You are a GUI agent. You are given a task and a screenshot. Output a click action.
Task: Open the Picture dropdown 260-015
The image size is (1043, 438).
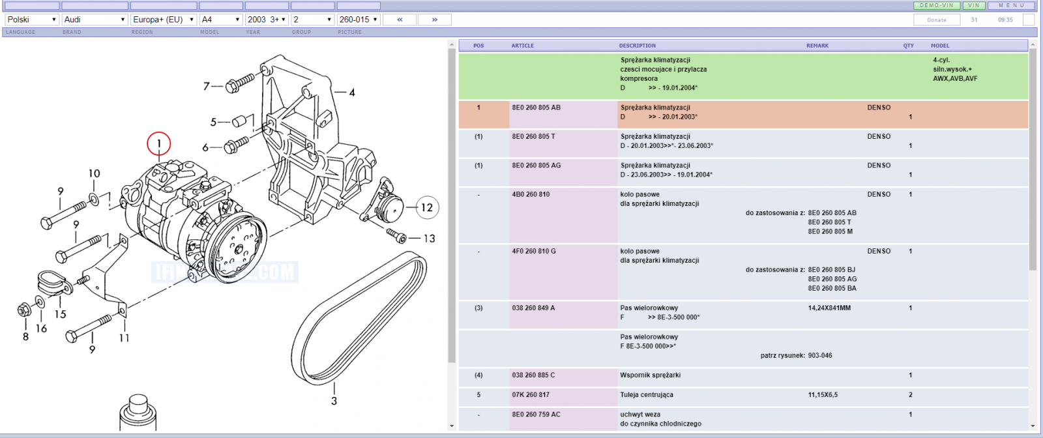pos(359,20)
